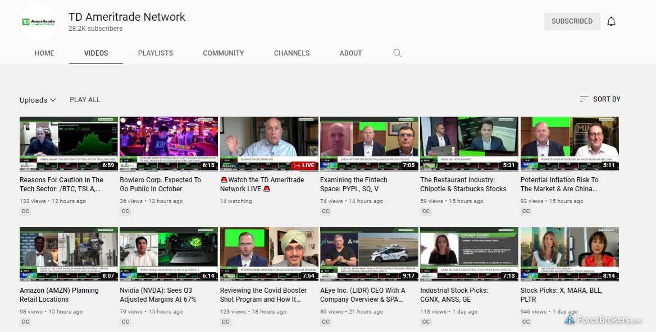
Task: Play the Restaurant Industry thumbnail (5:31)
Action: point(469,144)
